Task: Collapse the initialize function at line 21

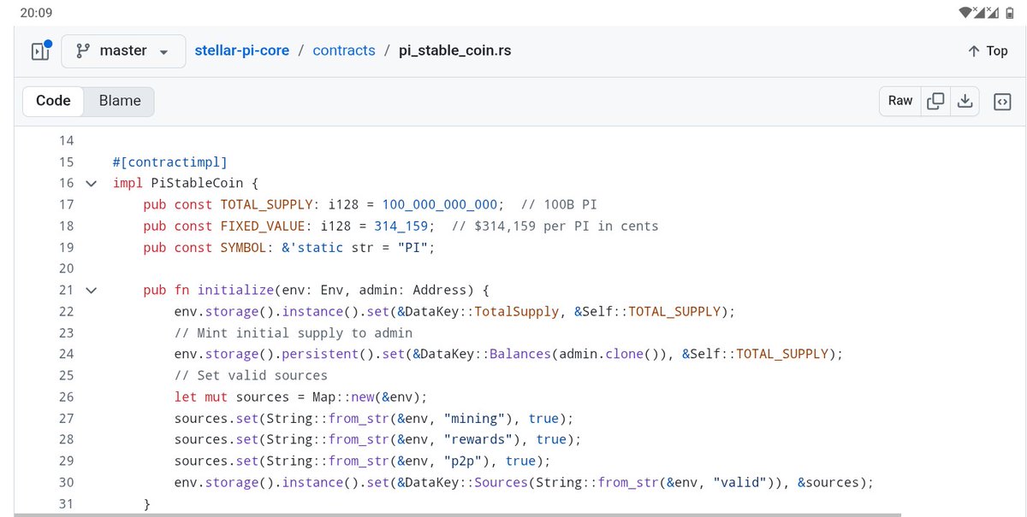Action: (x=92, y=290)
